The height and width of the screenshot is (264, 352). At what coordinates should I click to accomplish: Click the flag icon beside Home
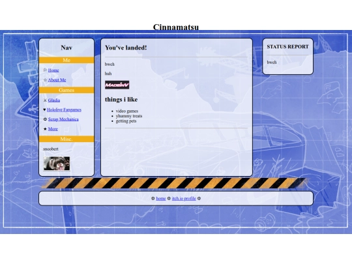(45, 70)
